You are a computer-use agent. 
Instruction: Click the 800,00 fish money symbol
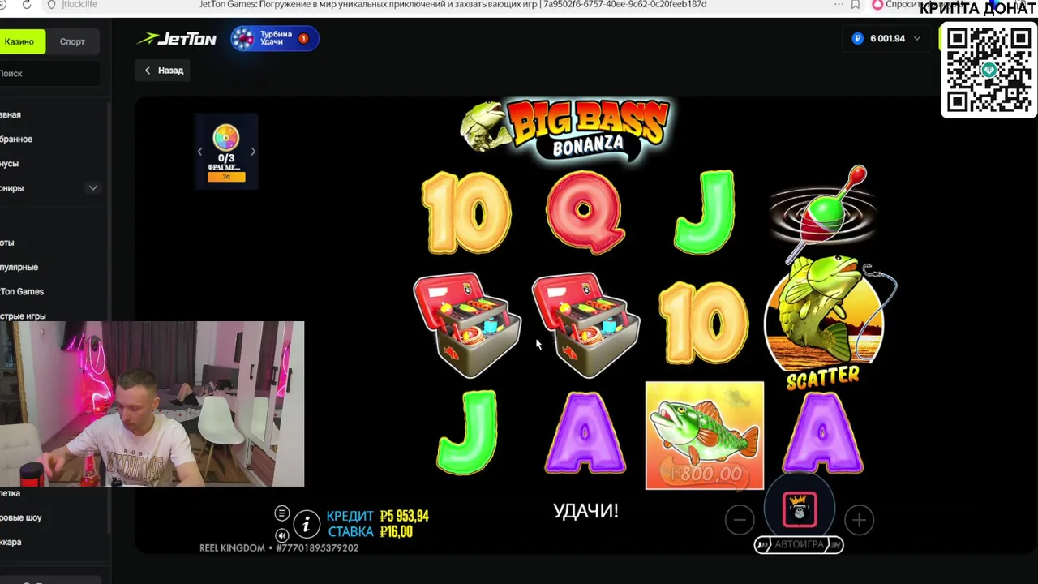point(705,436)
